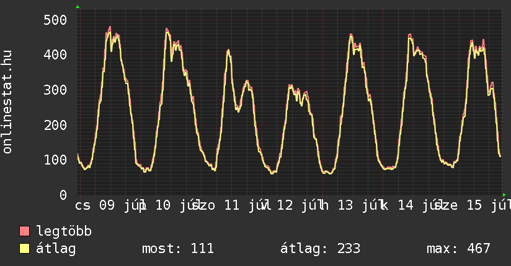Select the 300 y-axis label
Image resolution: width=511 pixels, height=266 pixels.
point(55,90)
